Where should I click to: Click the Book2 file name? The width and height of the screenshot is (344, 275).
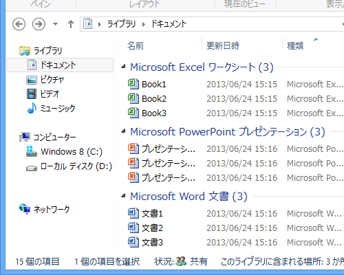click(x=154, y=99)
